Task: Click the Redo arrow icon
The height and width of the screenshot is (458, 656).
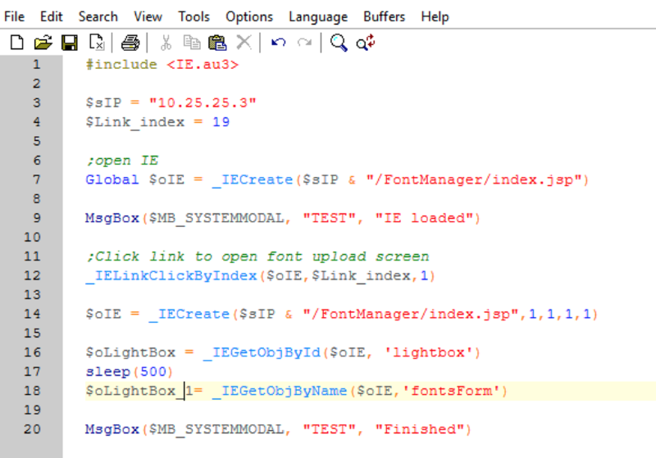Action: coord(304,43)
